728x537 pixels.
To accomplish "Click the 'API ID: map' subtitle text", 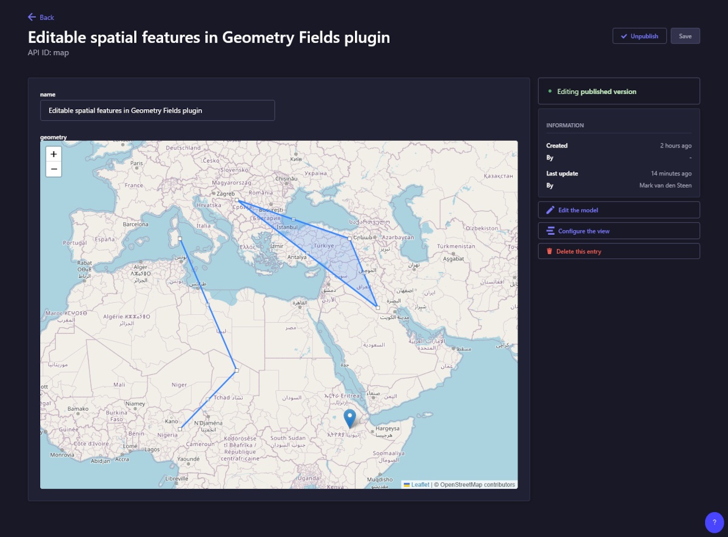I will pyautogui.click(x=48, y=53).
